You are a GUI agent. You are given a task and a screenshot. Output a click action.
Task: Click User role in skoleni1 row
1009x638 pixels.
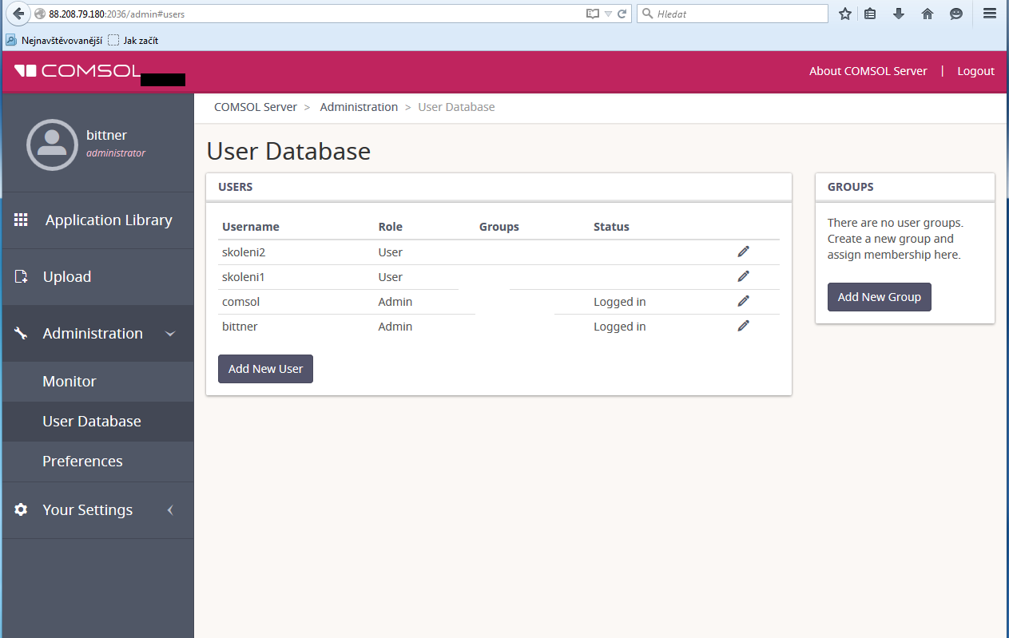(391, 276)
